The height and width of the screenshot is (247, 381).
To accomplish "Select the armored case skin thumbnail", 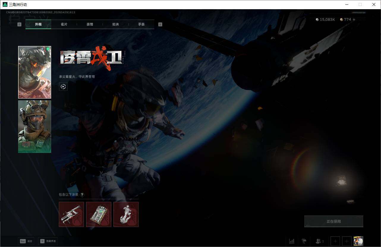I will point(99,214).
